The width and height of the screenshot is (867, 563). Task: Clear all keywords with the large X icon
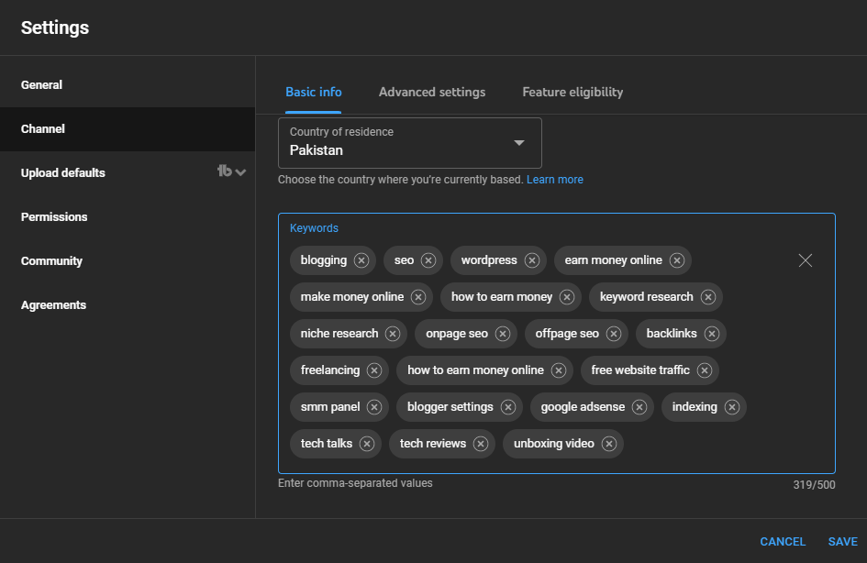pos(806,260)
